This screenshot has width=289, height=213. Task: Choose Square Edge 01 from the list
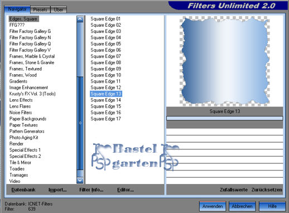tap(105, 19)
